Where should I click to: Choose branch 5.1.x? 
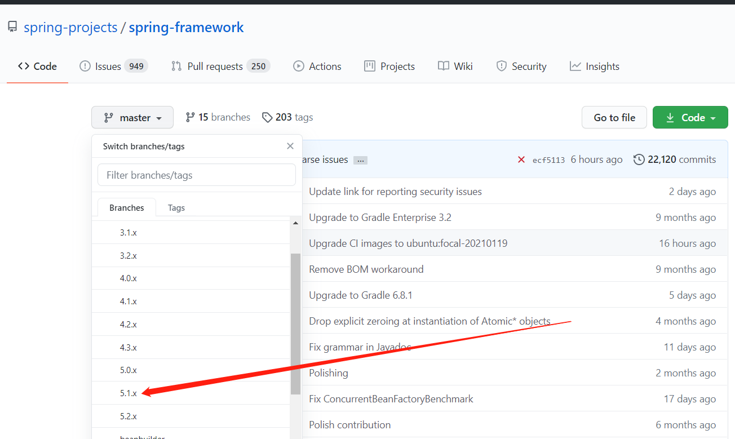click(192, 393)
